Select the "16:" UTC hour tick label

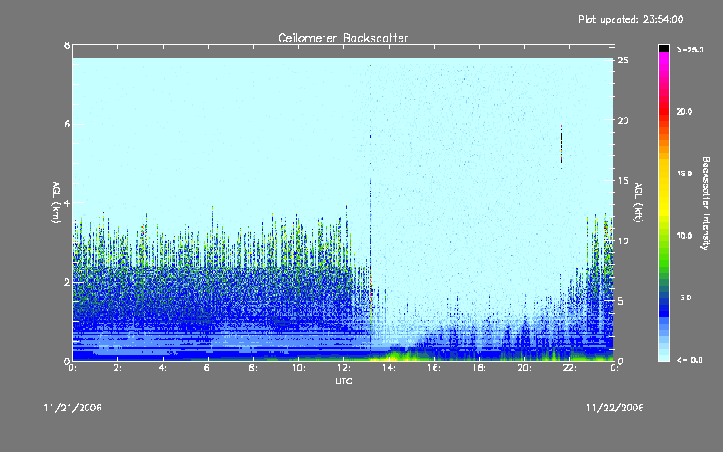point(434,368)
